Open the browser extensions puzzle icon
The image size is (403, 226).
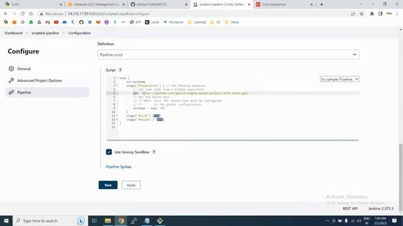pos(372,14)
